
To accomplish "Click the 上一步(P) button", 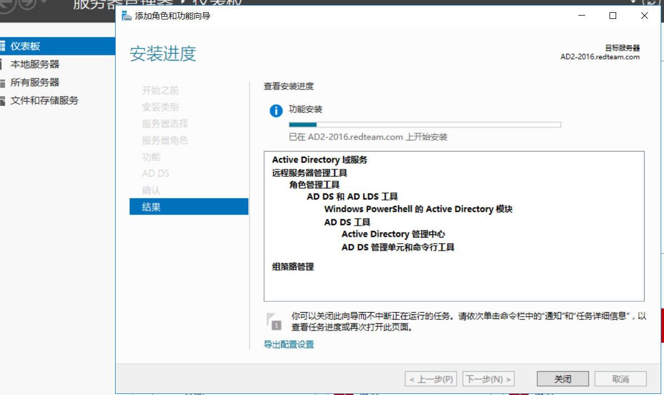I will (431, 379).
